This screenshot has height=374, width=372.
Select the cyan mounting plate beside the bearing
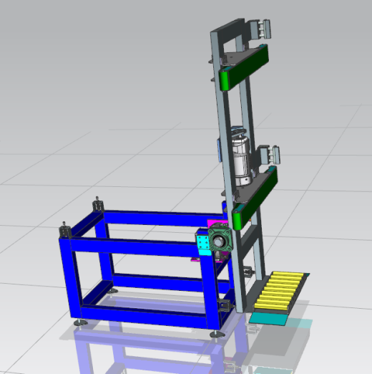coord(203,245)
